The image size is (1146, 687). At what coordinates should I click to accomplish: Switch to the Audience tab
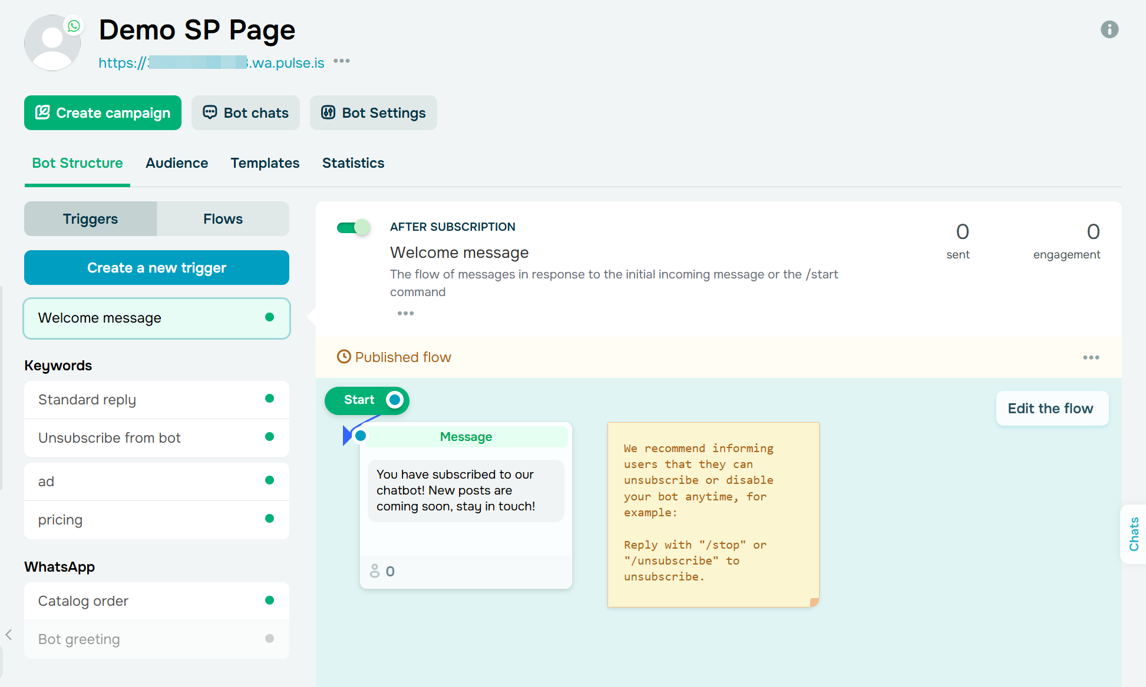pos(177,163)
